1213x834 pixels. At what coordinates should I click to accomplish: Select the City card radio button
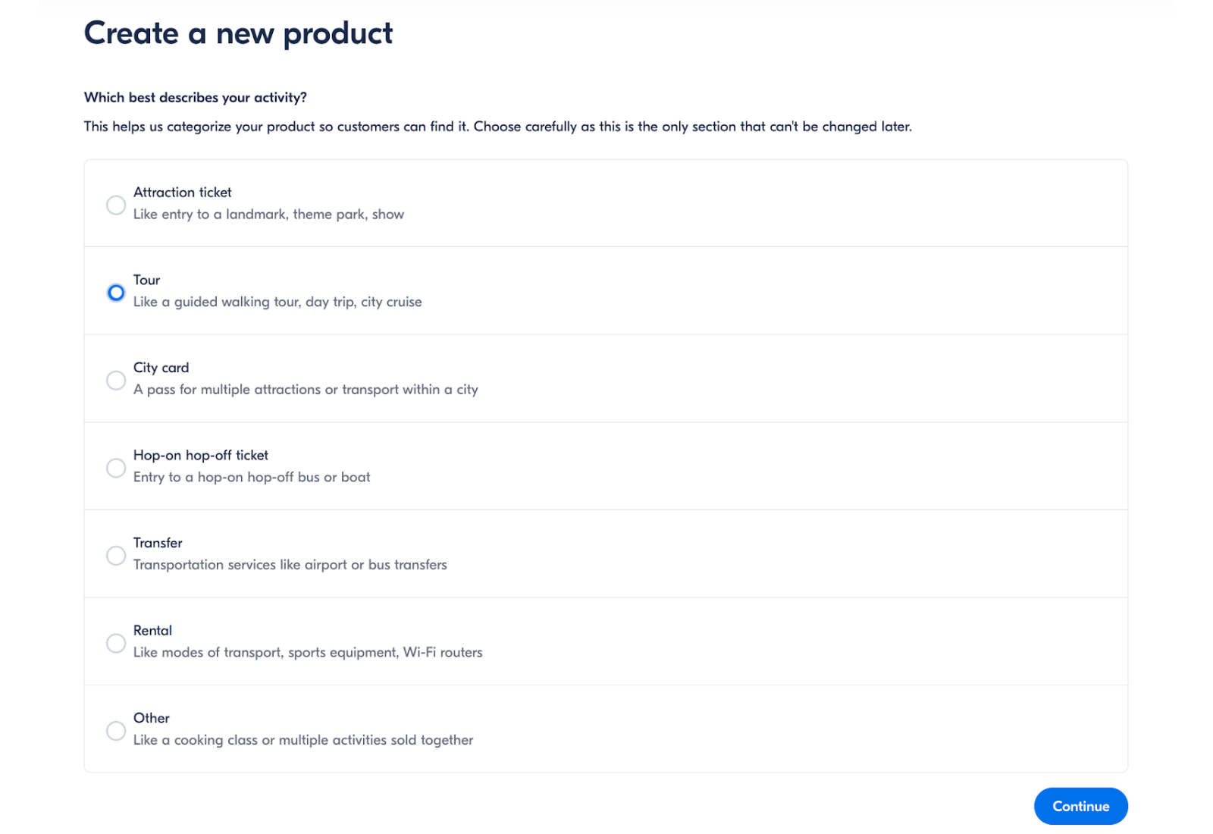point(115,380)
